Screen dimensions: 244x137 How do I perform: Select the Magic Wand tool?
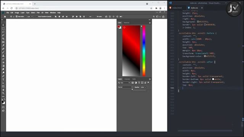pyautogui.click(x=3, y=35)
